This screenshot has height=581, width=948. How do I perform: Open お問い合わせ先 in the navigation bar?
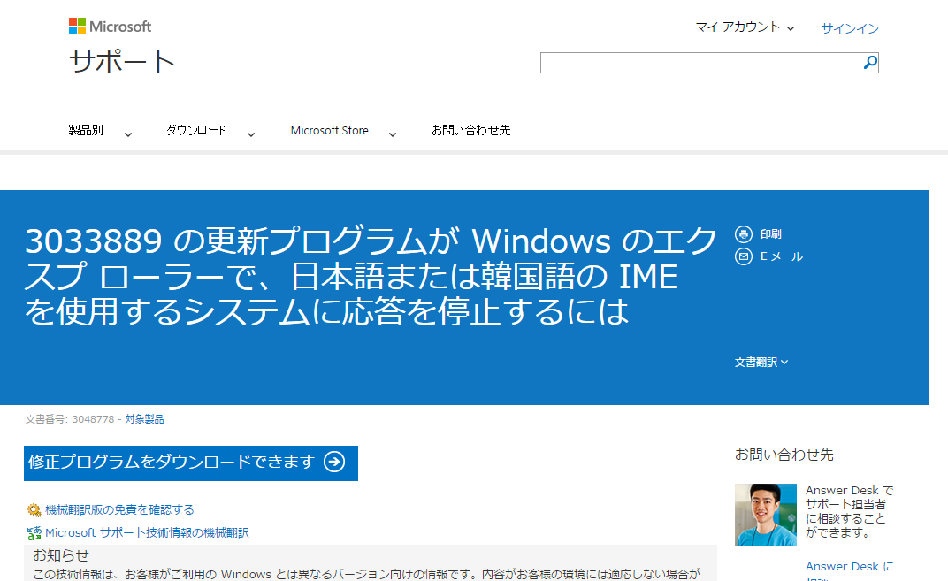tap(471, 131)
